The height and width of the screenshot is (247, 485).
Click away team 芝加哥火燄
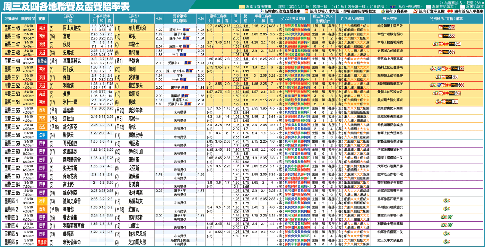[138, 242]
